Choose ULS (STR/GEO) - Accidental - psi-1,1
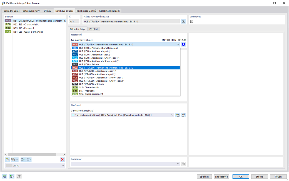289x181 pixels. [126, 71]
